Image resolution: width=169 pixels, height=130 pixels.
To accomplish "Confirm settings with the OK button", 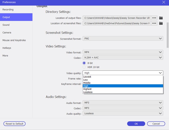I will (x=136, y=124).
